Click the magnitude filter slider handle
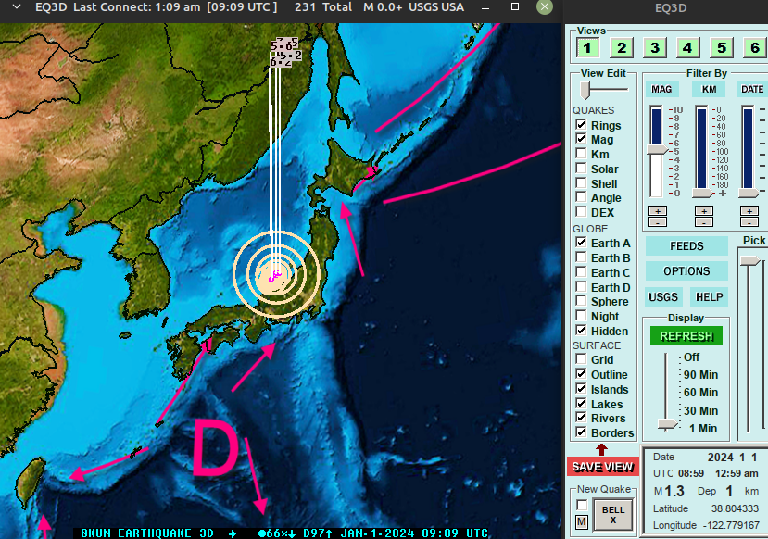This screenshot has height=539, width=768. 658,150
